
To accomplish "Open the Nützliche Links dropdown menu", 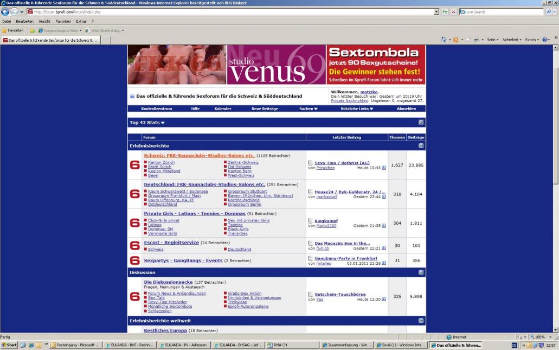I will 357,109.
